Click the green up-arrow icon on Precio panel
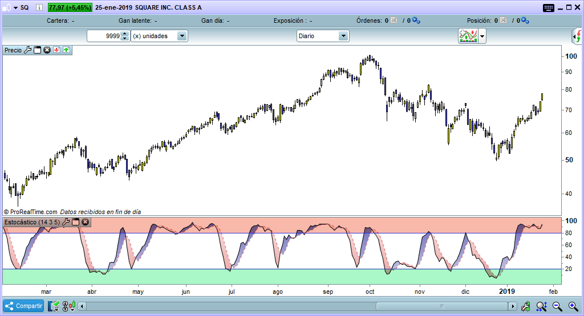Viewport: 584px width, 316px height. pos(66,50)
